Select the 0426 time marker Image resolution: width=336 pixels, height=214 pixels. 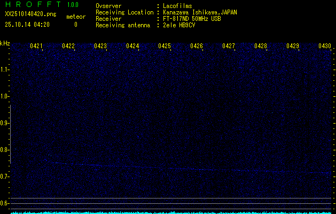pos(197,47)
